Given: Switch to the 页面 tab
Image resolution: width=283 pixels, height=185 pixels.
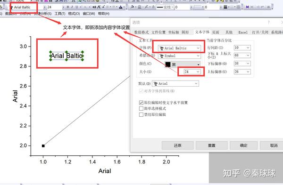Looking at the screenshot, I should [x=216, y=32].
